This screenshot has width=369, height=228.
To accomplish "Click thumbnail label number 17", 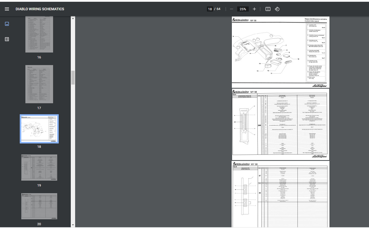I will pyautogui.click(x=39, y=108).
